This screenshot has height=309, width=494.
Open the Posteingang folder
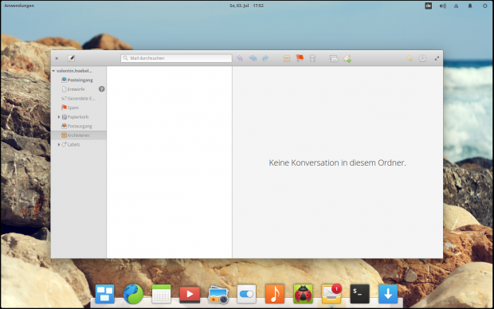tap(80, 80)
